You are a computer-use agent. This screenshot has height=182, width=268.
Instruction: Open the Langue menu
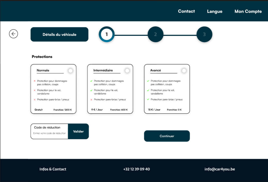(215, 11)
